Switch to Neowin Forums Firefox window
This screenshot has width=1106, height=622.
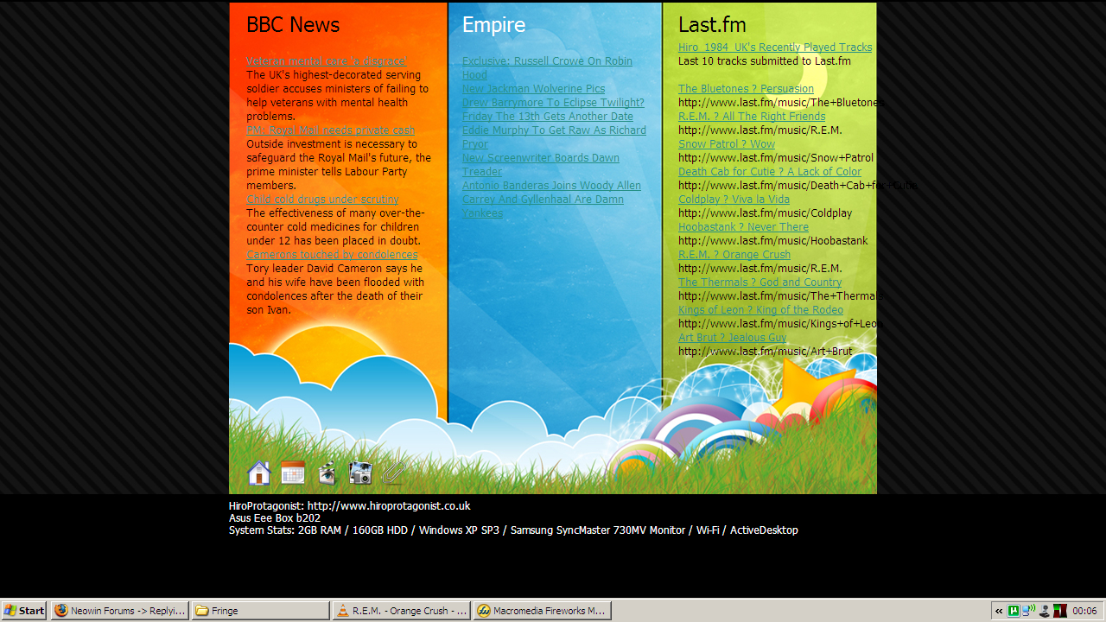pos(119,611)
